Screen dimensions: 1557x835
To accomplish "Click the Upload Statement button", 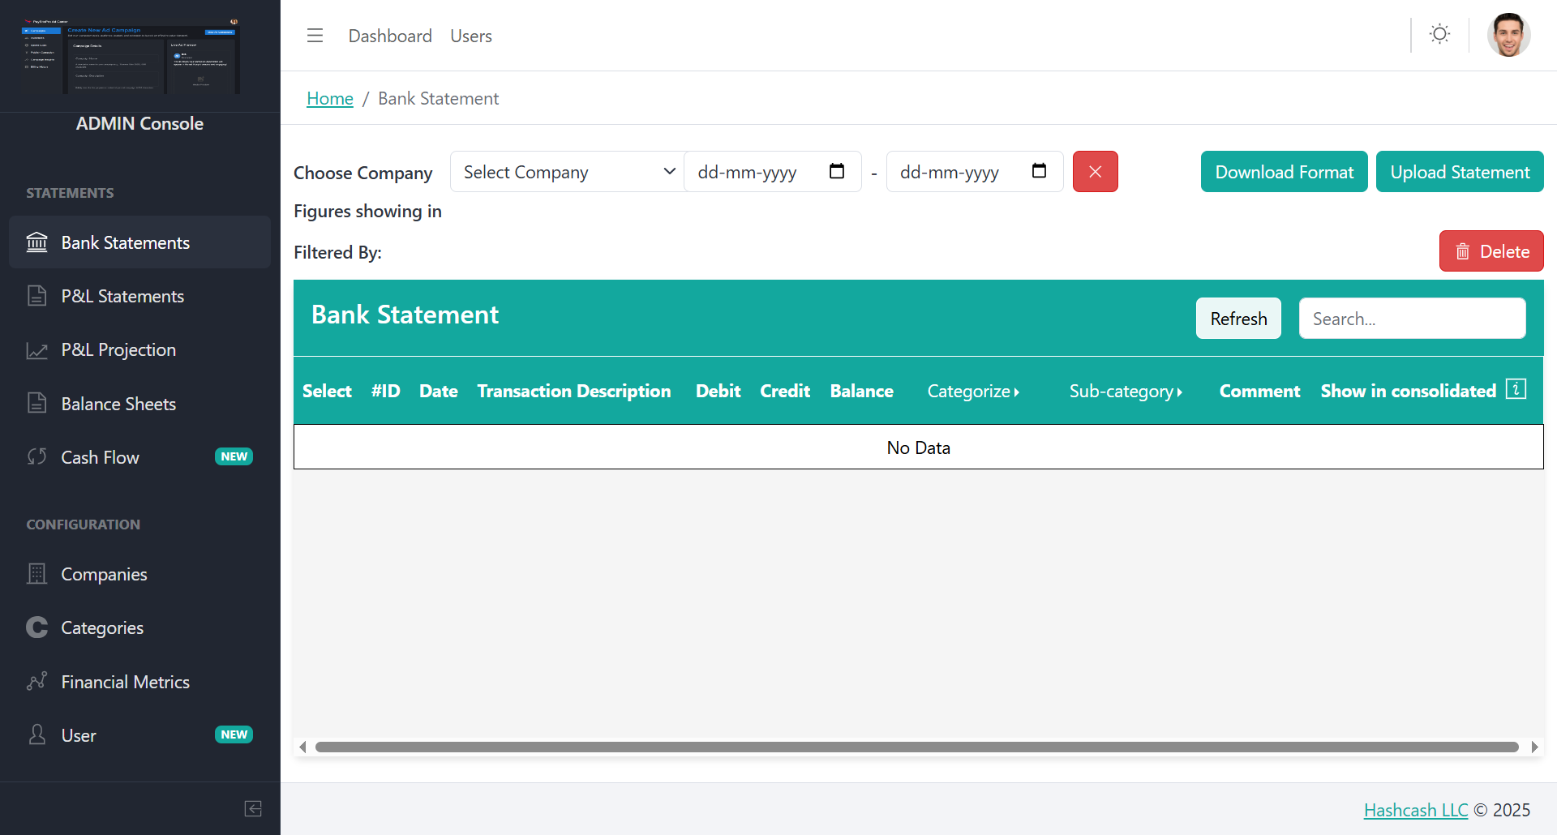I will [x=1460, y=171].
